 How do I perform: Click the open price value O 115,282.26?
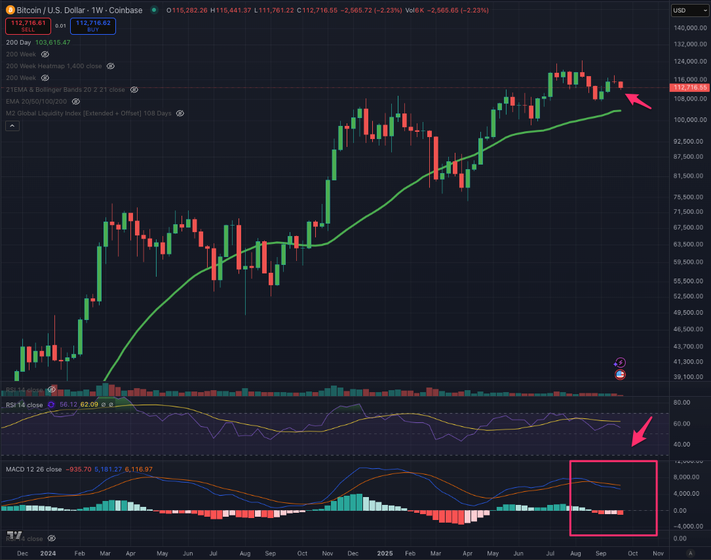187,10
